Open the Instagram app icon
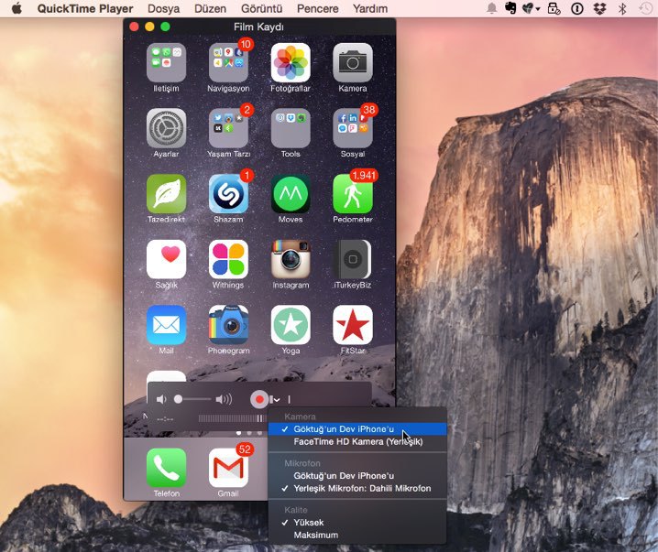 [x=291, y=259]
